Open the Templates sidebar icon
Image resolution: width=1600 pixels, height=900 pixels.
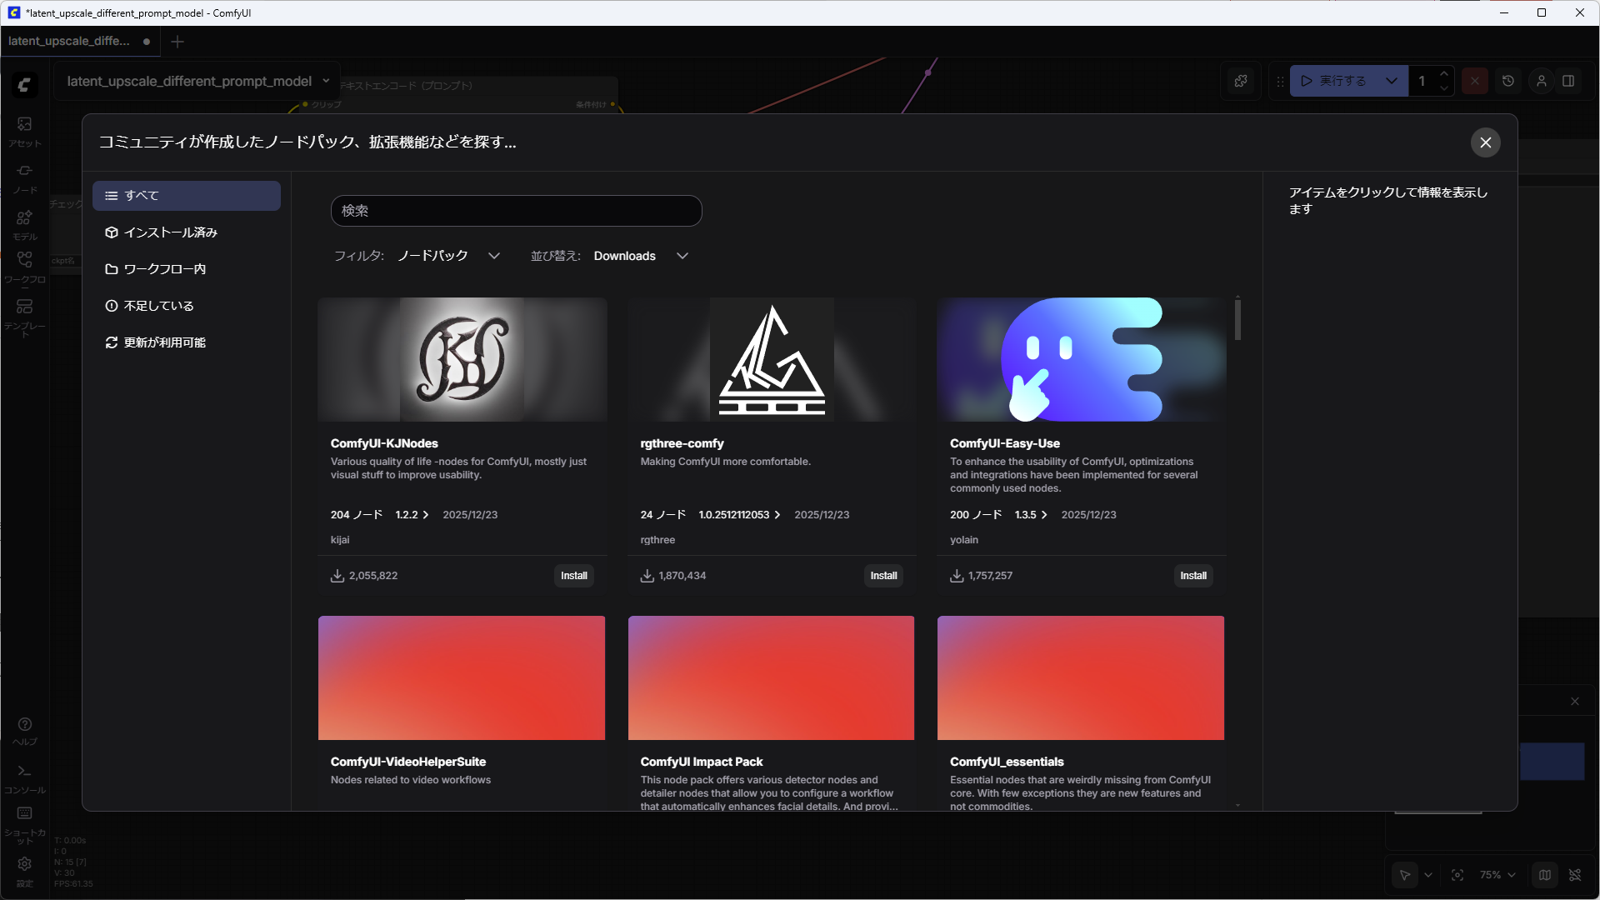coord(24,307)
